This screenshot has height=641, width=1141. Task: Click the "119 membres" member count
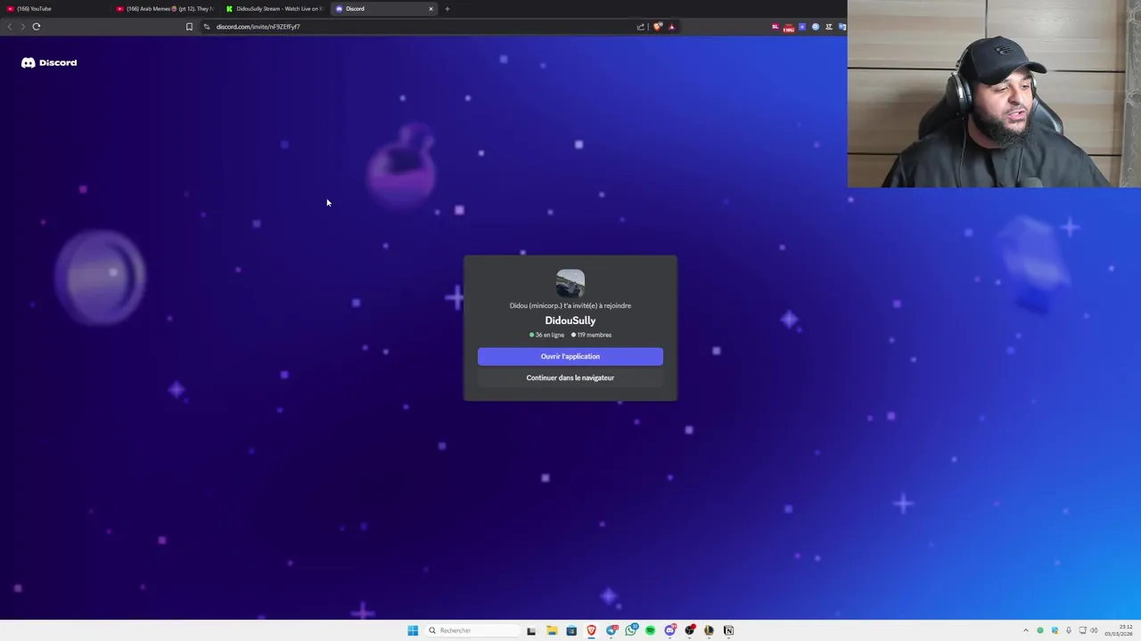coord(592,335)
